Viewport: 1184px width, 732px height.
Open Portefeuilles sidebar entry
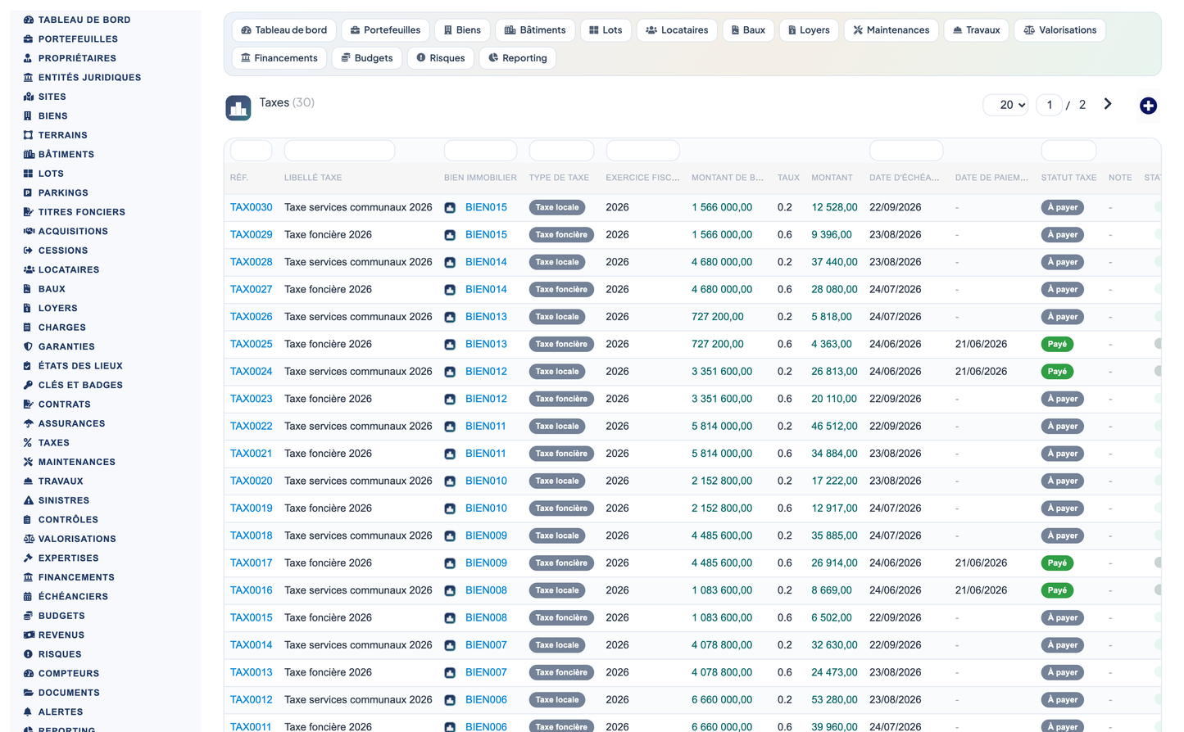(70, 39)
